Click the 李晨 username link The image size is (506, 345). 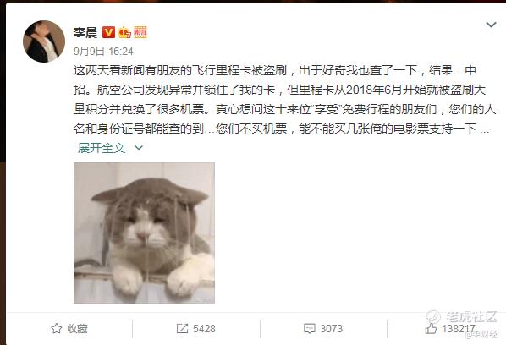click(x=85, y=32)
